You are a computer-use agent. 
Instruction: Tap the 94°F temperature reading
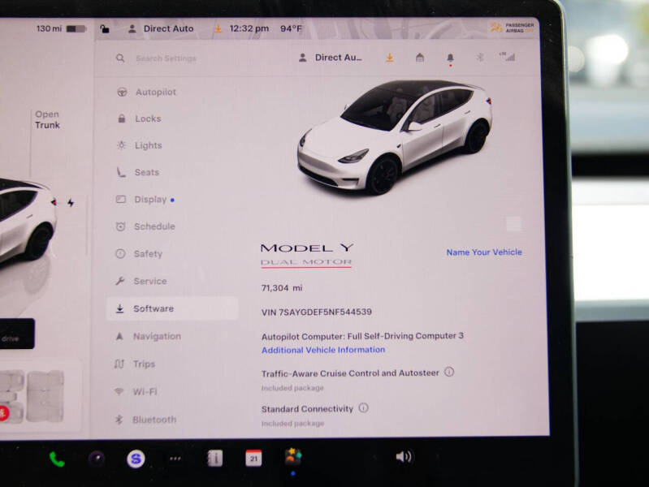click(x=291, y=28)
